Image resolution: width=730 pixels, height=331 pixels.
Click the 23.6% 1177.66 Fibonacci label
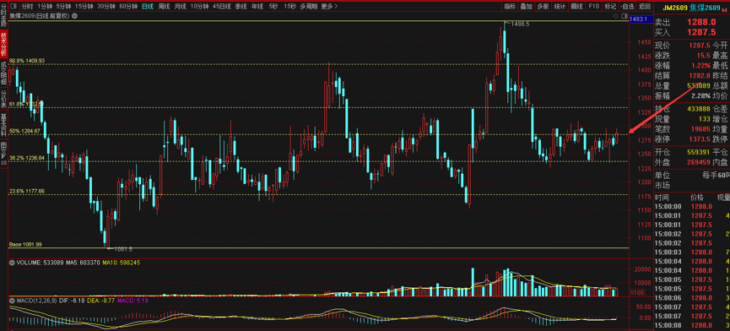pyautogui.click(x=27, y=191)
